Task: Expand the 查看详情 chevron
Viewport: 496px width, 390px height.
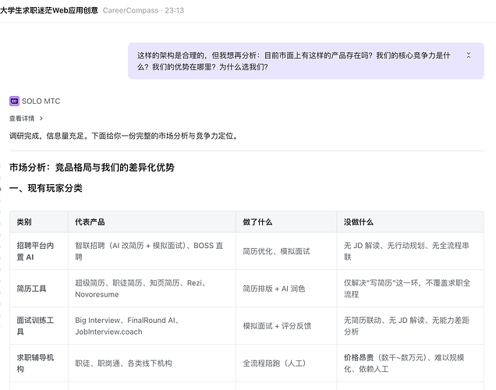Action: [41, 119]
